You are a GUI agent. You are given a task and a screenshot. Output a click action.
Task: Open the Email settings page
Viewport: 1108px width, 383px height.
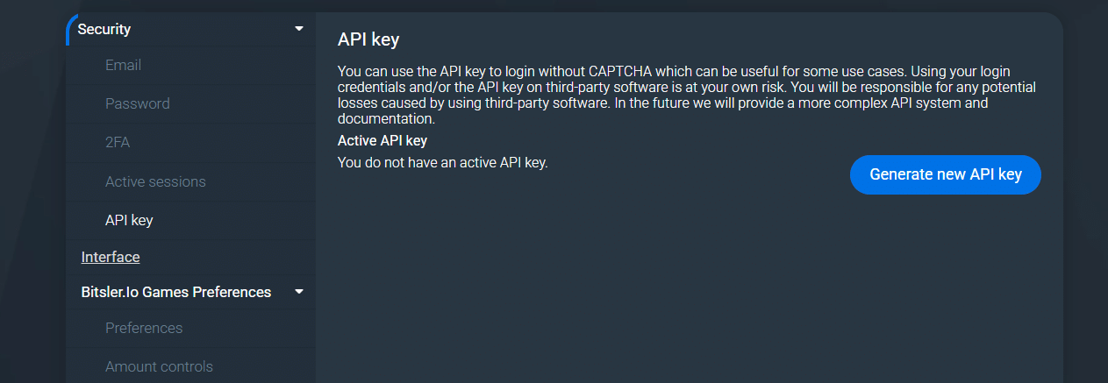point(123,65)
